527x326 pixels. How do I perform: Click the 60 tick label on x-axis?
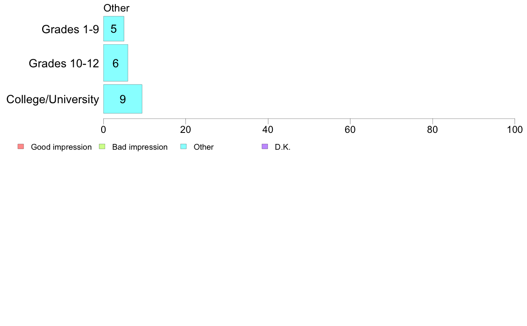[x=350, y=130]
